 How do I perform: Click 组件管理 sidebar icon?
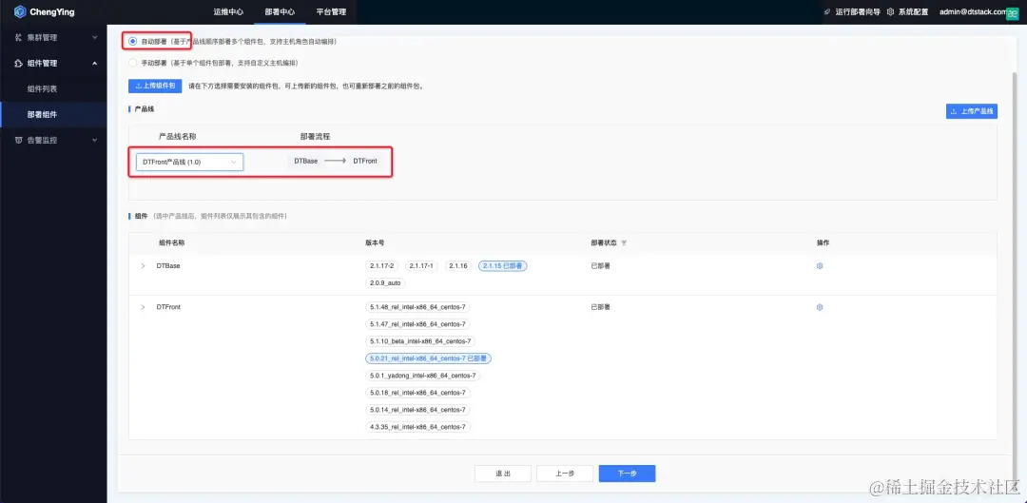pos(19,63)
